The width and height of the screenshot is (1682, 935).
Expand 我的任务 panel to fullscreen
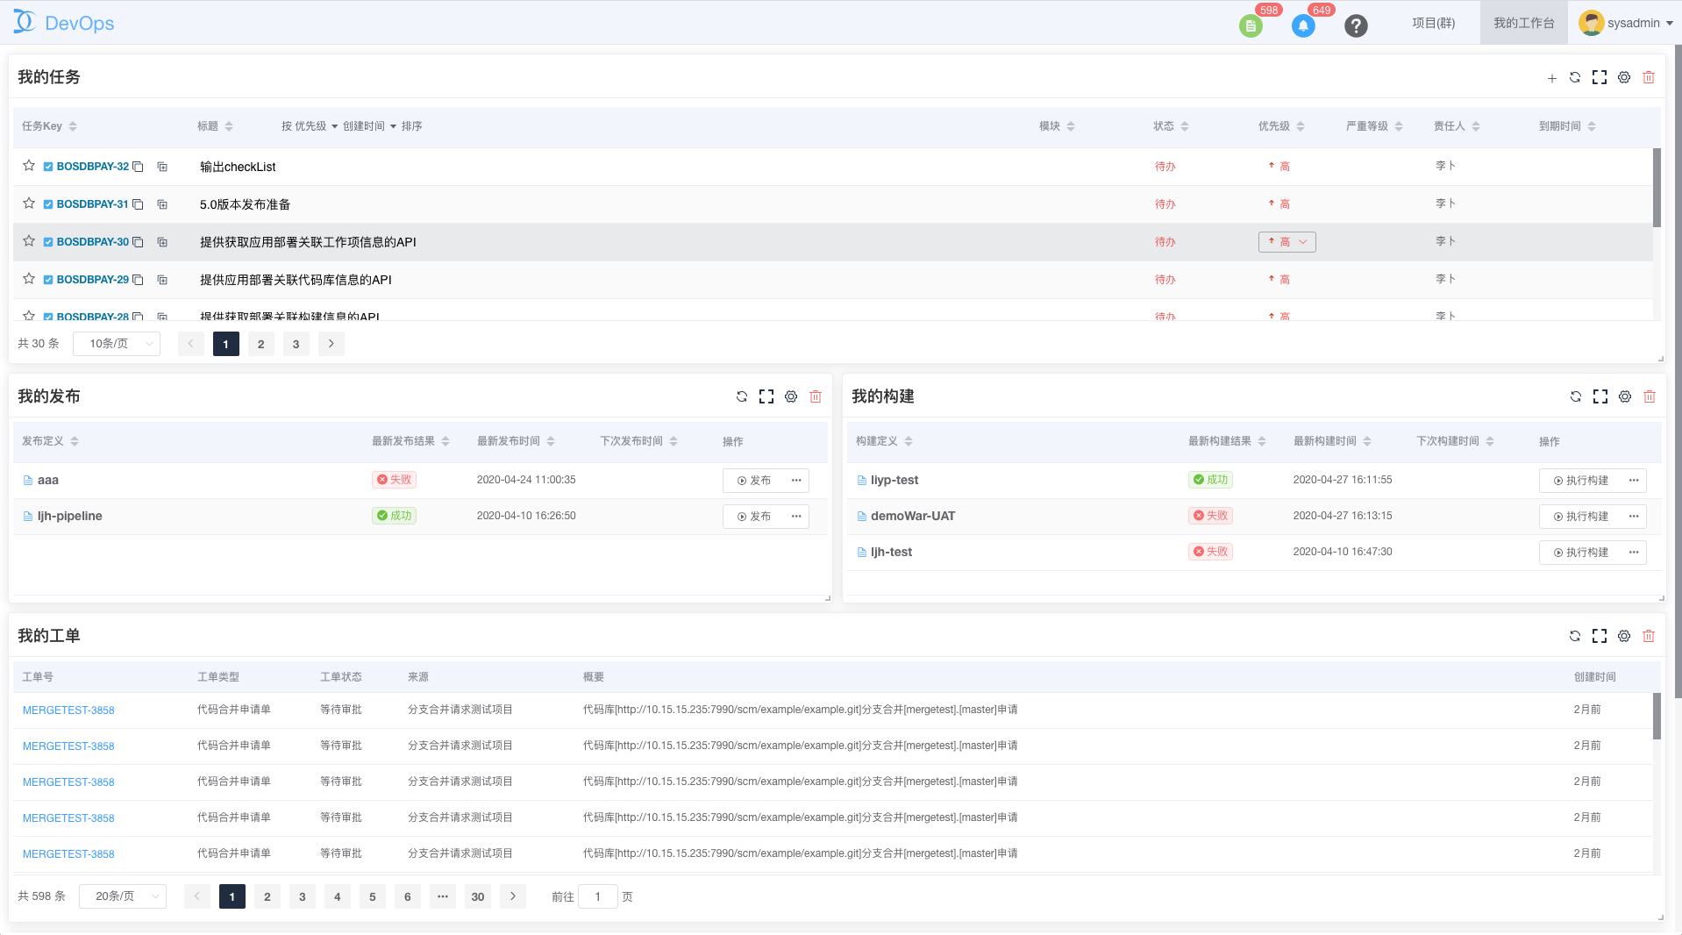pyautogui.click(x=1600, y=77)
